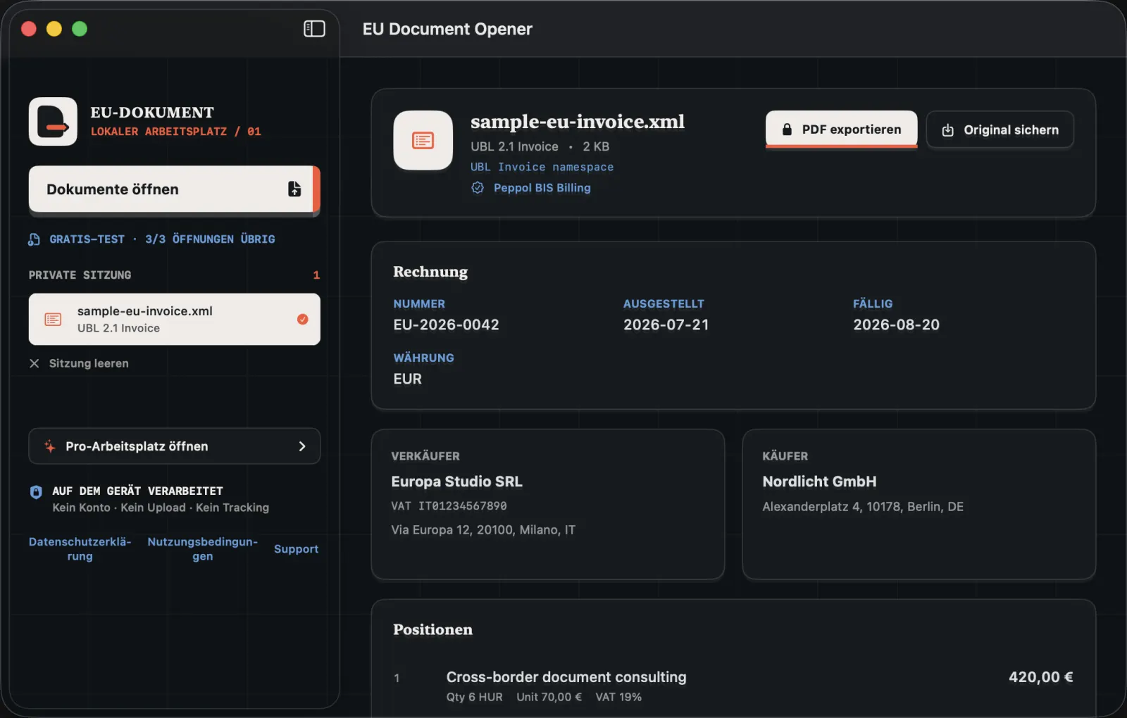Image resolution: width=1127 pixels, height=718 pixels.
Task: Click the macOS green fullscreen window button
Action: pyautogui.click(x=80, y=29)
